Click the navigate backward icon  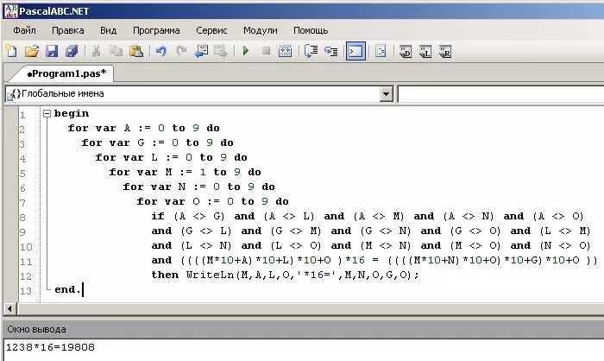pos(201,51)
